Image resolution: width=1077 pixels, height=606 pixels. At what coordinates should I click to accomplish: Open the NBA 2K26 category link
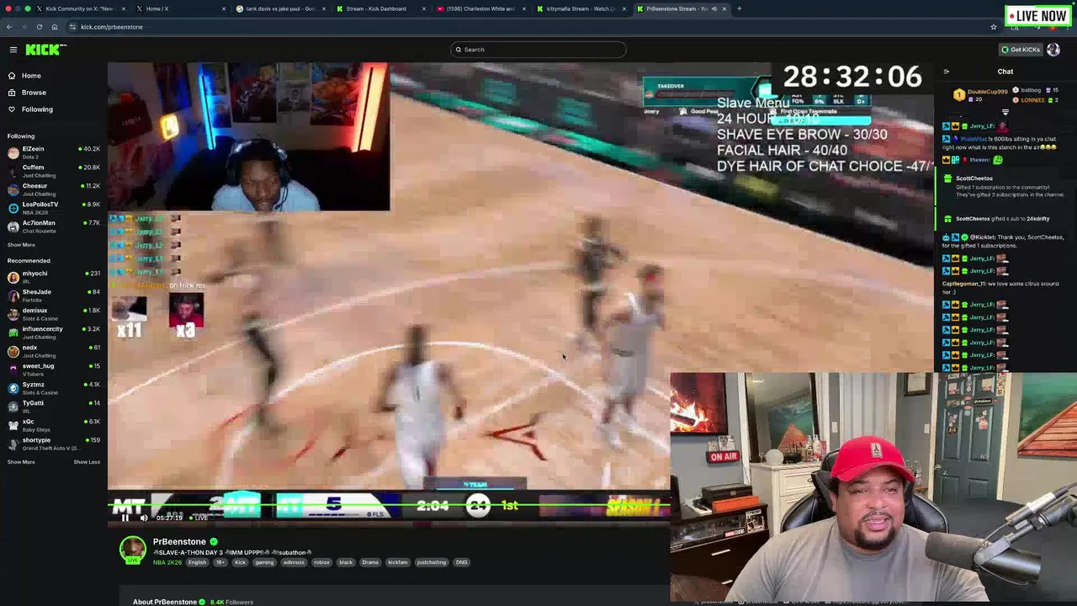click(167, 562)
